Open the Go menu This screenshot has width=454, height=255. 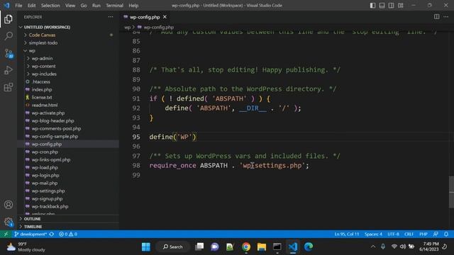(84, 6)
